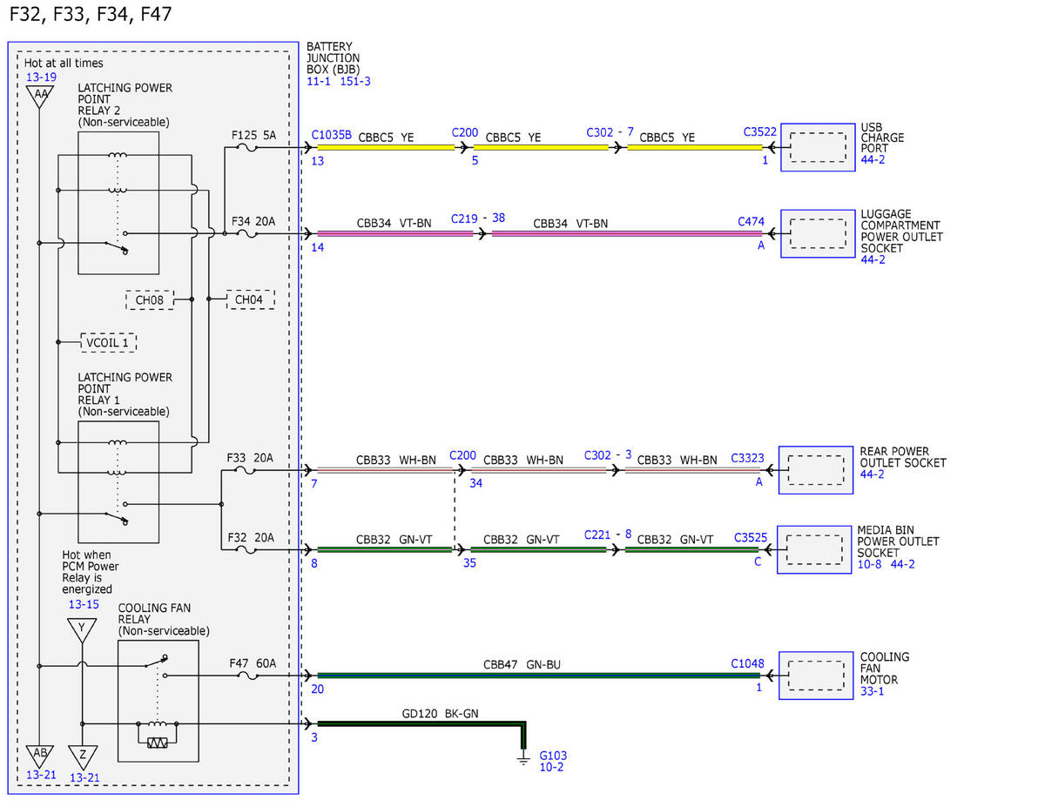The height and width of the screenshot is (807, 1045).
Task: Open the 13-21 link under AB
Action: click(41, 775)
